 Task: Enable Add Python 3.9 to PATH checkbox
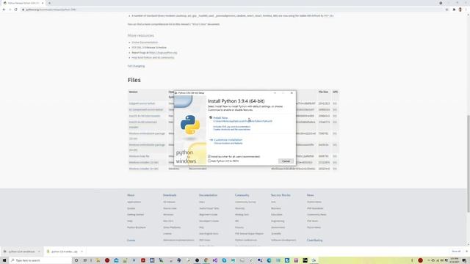click(209, 161)
